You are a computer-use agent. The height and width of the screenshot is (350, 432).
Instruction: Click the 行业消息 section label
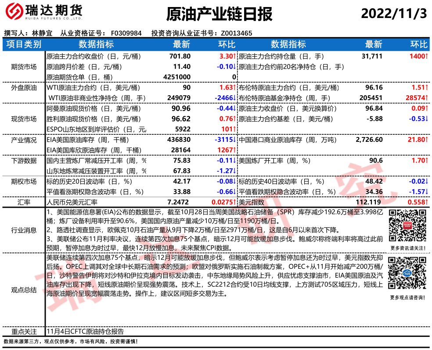pyautogui.click(x=24, y=230)
